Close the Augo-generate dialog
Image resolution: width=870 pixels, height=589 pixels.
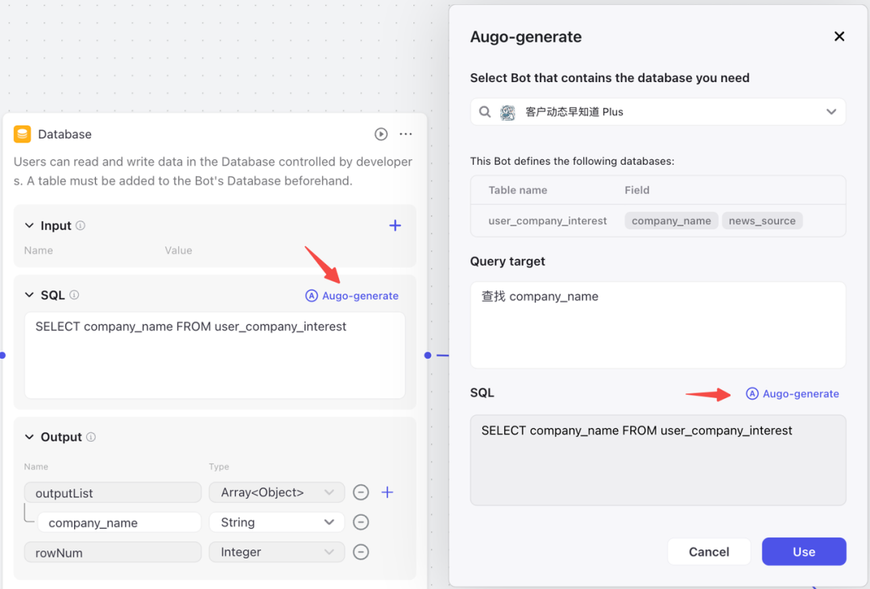(839, 36)
